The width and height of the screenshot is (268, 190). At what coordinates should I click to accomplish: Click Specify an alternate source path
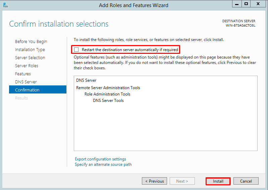[x=103, y=164]
